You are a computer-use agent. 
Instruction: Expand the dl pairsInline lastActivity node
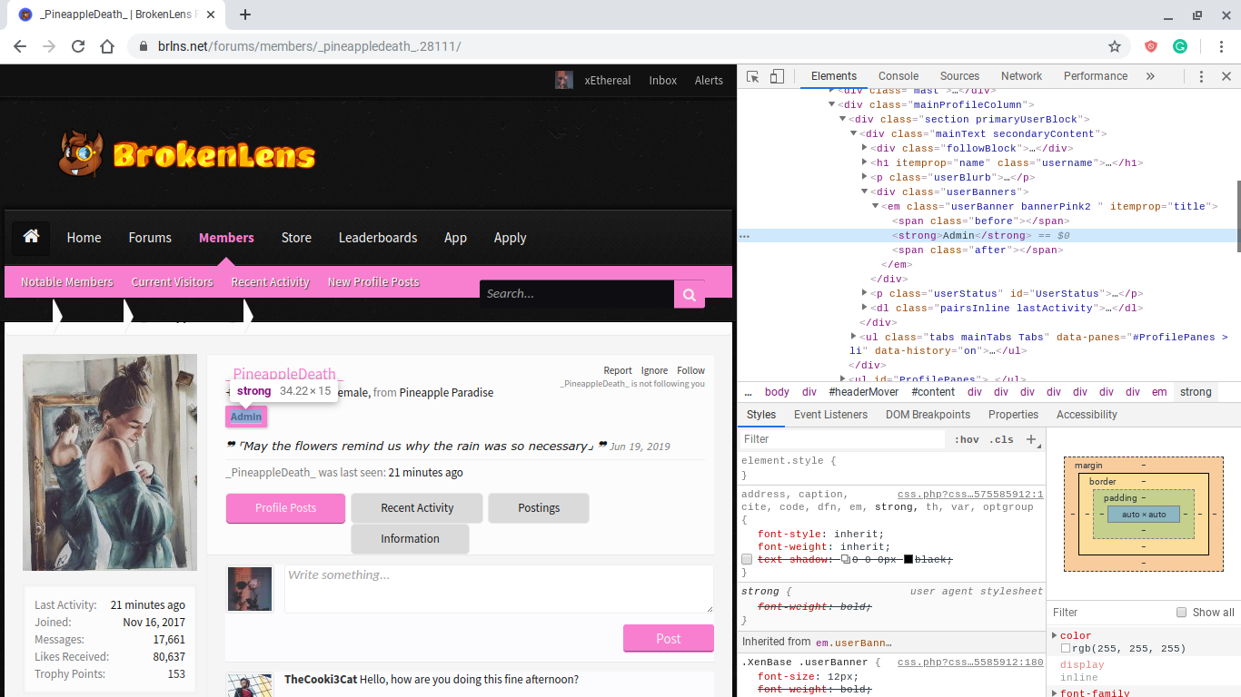864,308
